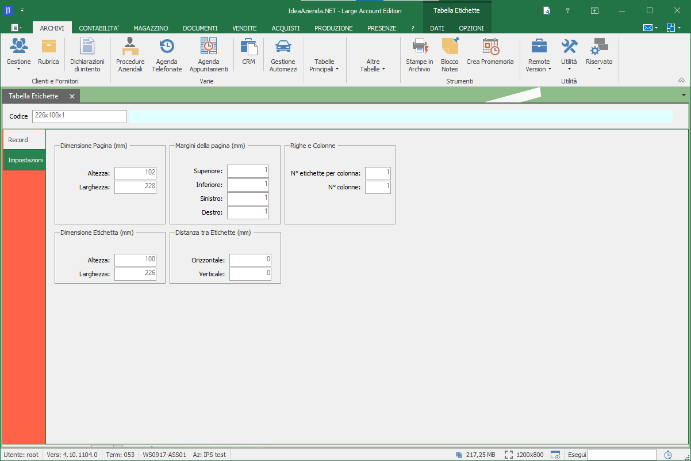Click N° etichette per colonna field

pos(378,173)
